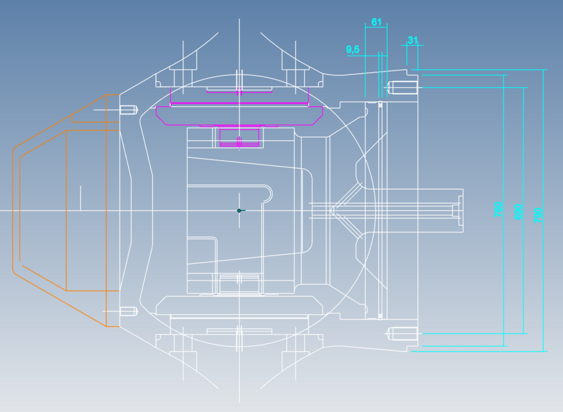Select the 9,5 dimension value
Viewport: 563px width, 412px height.
352,50
